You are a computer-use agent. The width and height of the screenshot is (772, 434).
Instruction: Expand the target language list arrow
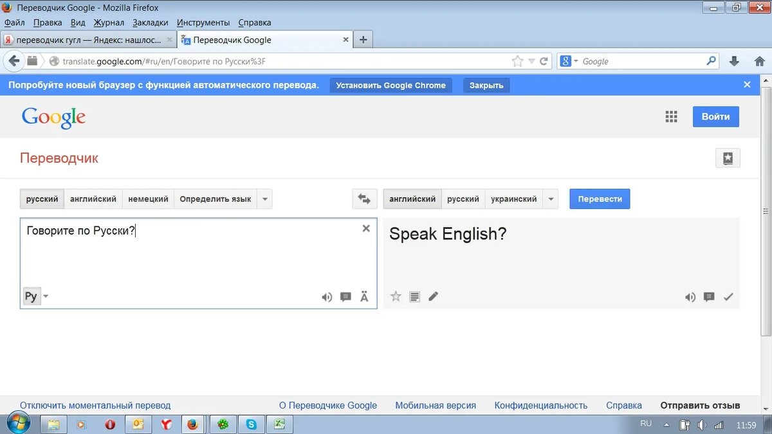click(551, 199)
